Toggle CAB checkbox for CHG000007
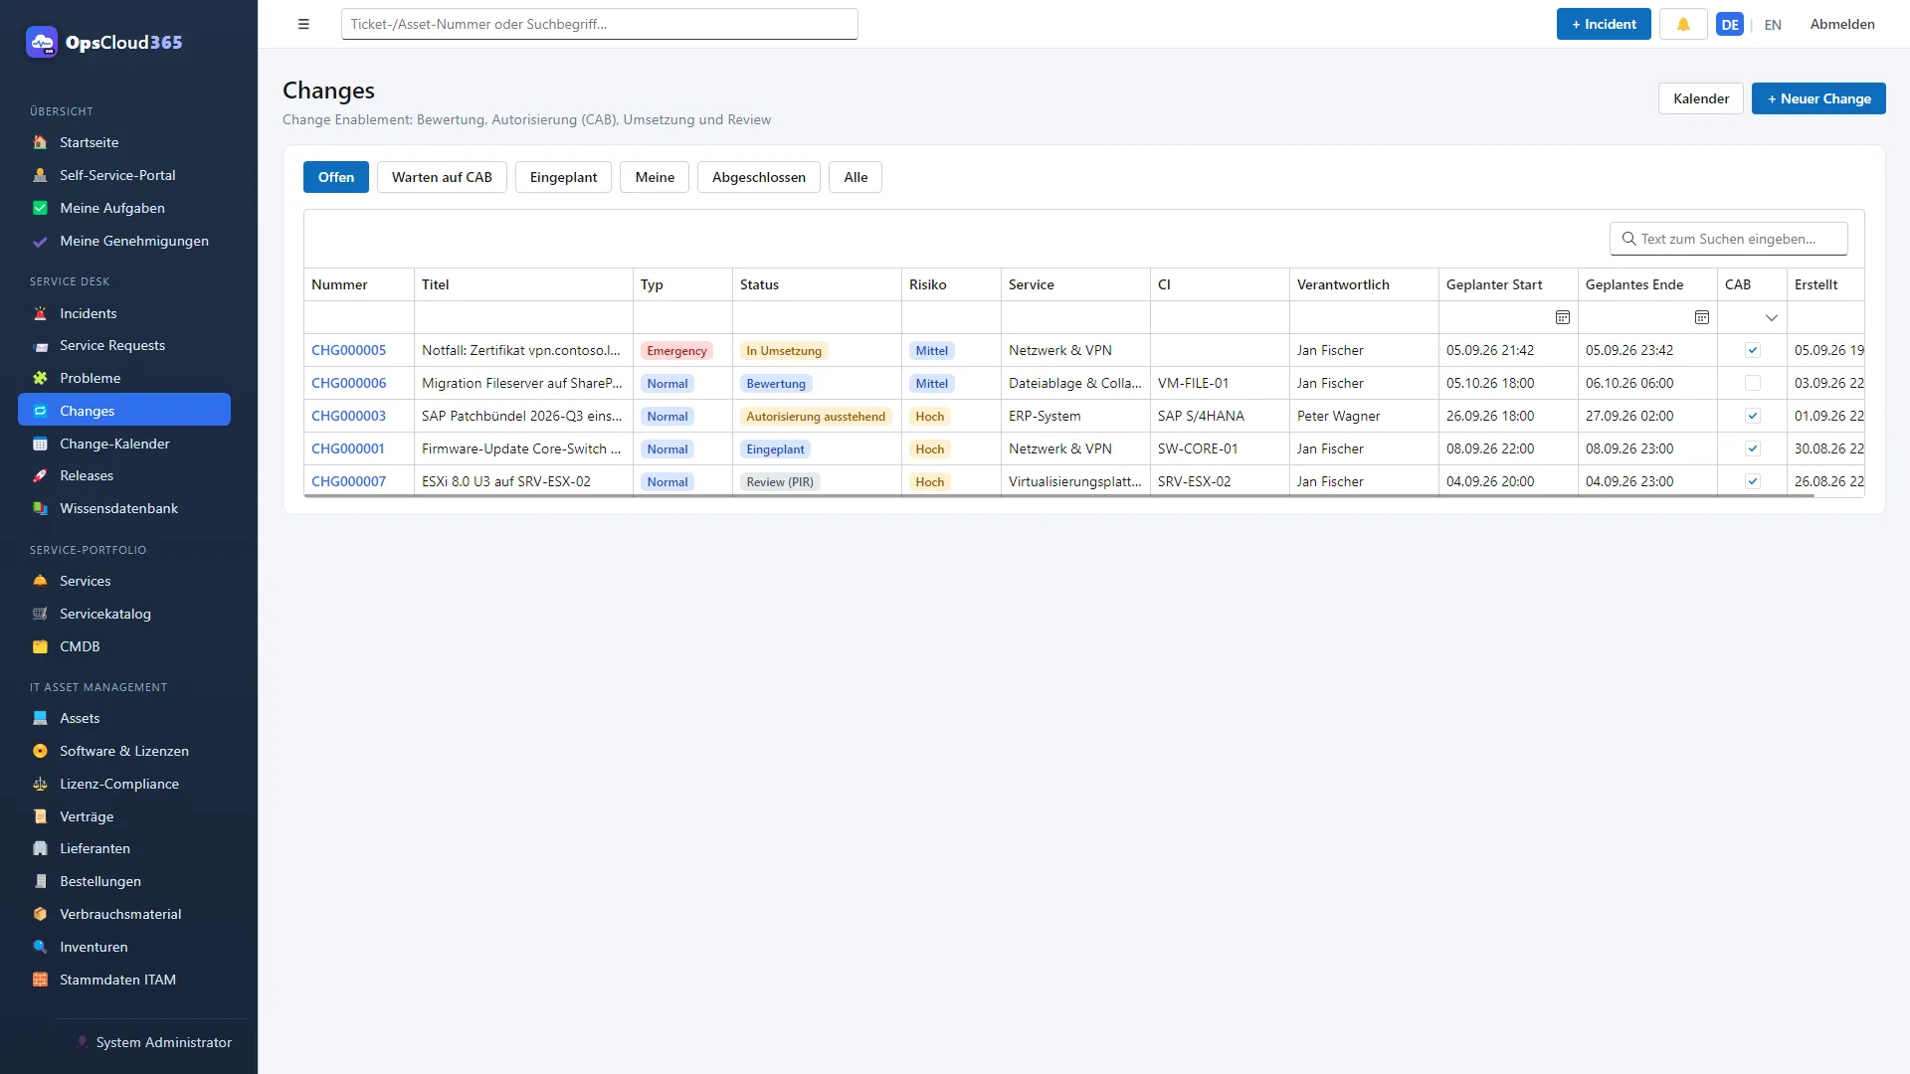 click(x=1753, y=481)
